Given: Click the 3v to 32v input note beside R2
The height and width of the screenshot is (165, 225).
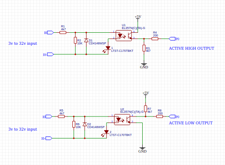Looking at the screenshot, I should [x=23, y=44].
